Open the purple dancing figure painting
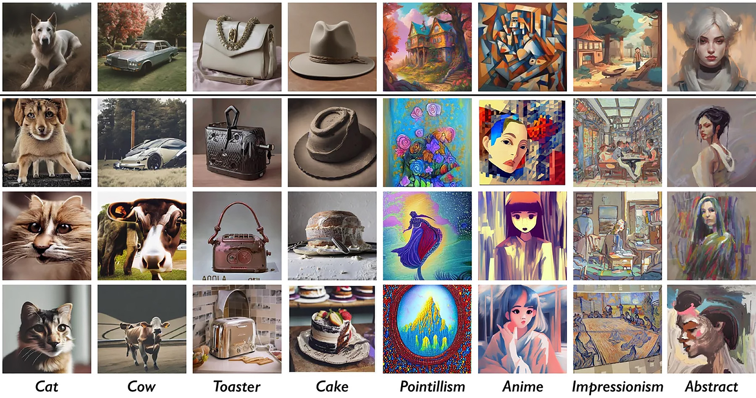The height and width of the screenshot is (398, 756). point(427,236)
